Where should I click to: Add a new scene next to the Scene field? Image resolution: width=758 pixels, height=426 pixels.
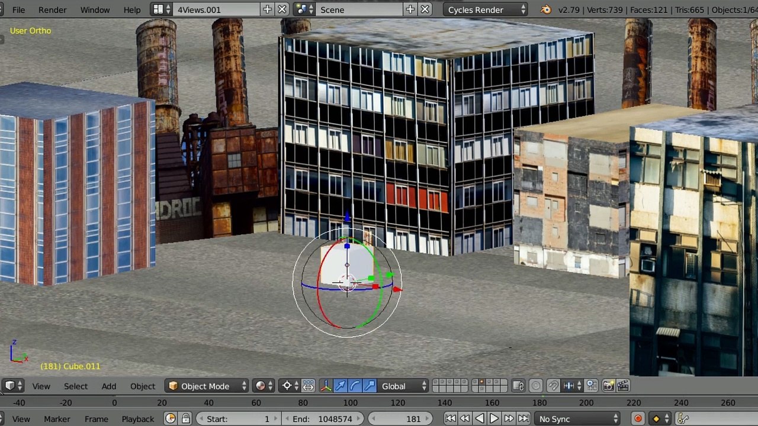410,9
